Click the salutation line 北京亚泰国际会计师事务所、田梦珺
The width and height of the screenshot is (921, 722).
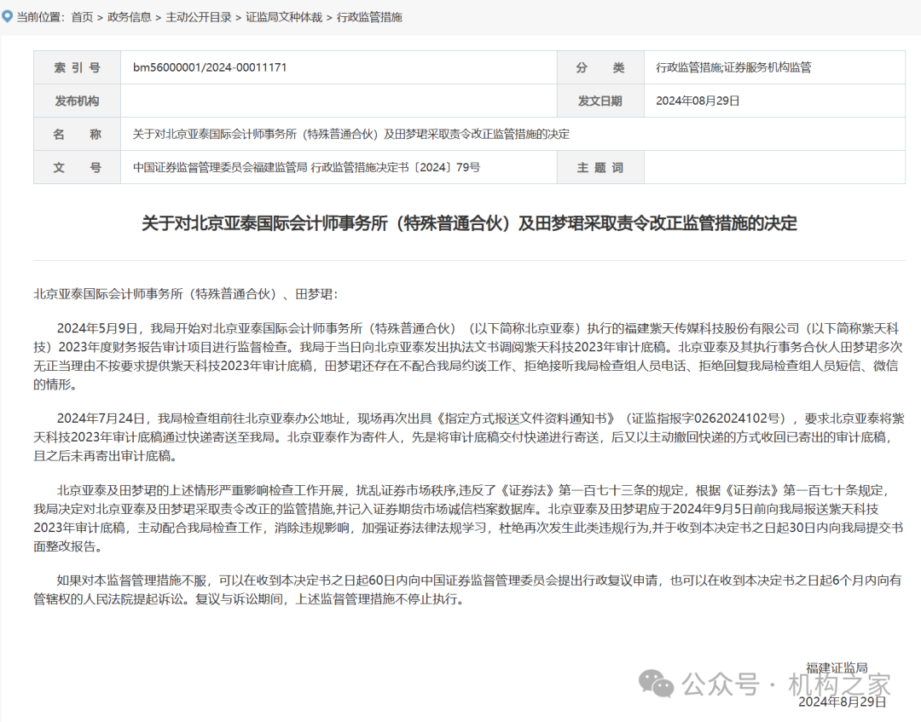(x=186, y=294)
